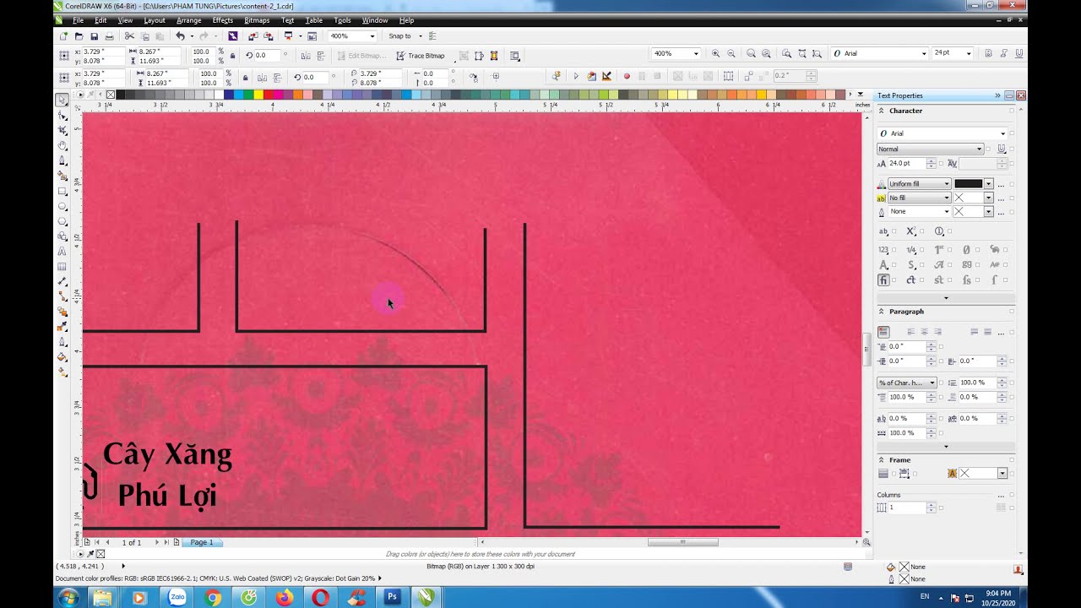This screenshot has height=608, width=1081.
Task: Toggle underline text formatting
Action: (x=1019, y=53)
